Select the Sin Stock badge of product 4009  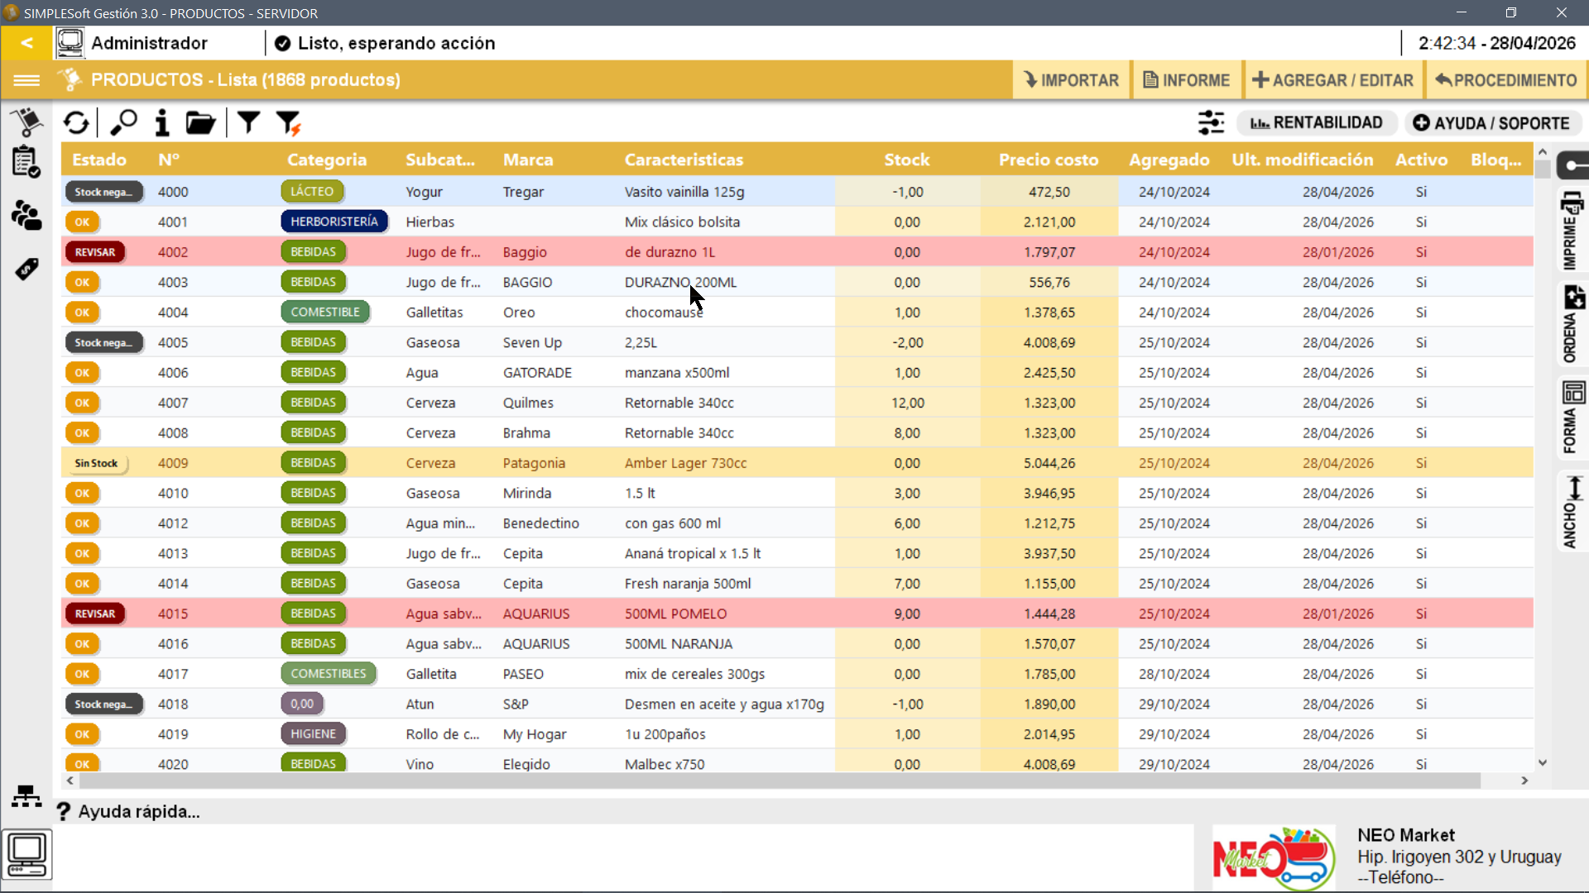pos(96,463)
